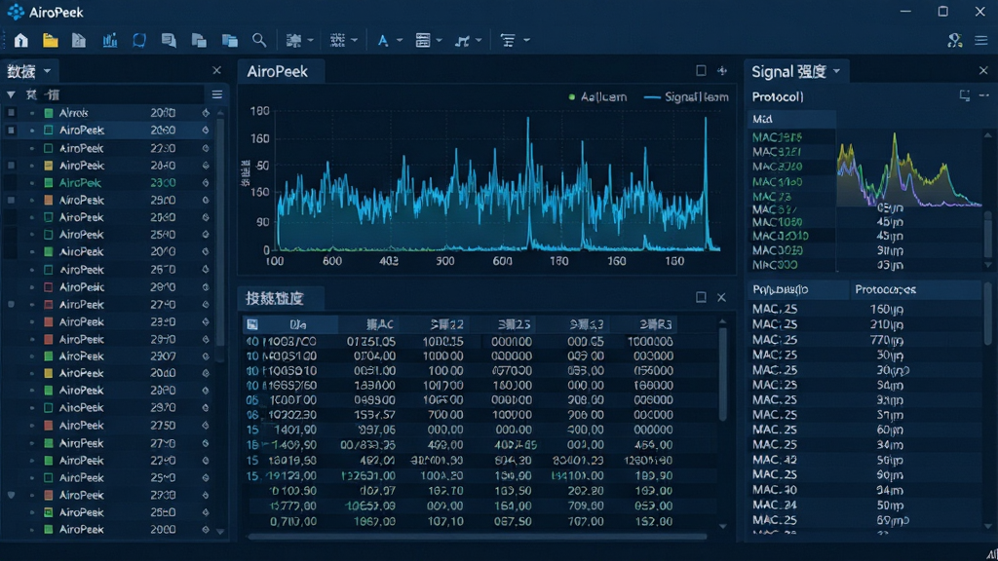Click the dashes icon beside the Protocol header
998x561 pixels.
tap(984, 96)
